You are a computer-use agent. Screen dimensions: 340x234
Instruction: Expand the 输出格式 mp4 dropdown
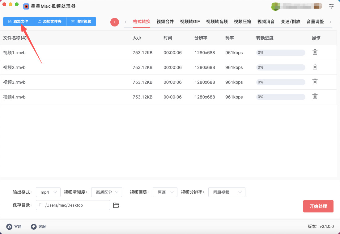point(48,192)
